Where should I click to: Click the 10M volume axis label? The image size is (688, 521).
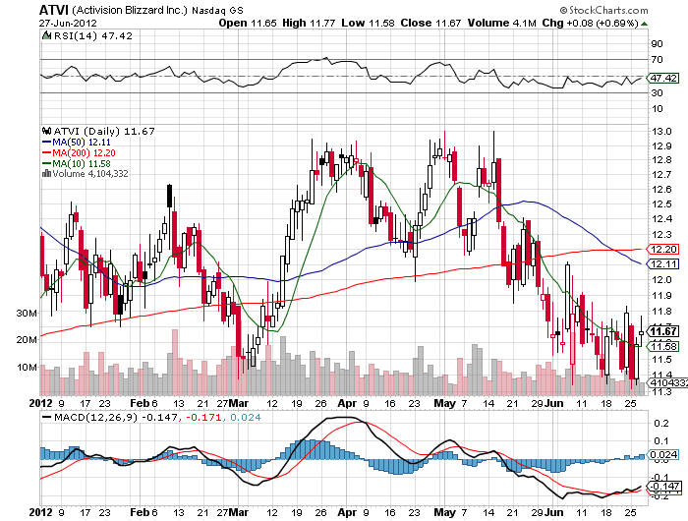click(27, 367)
